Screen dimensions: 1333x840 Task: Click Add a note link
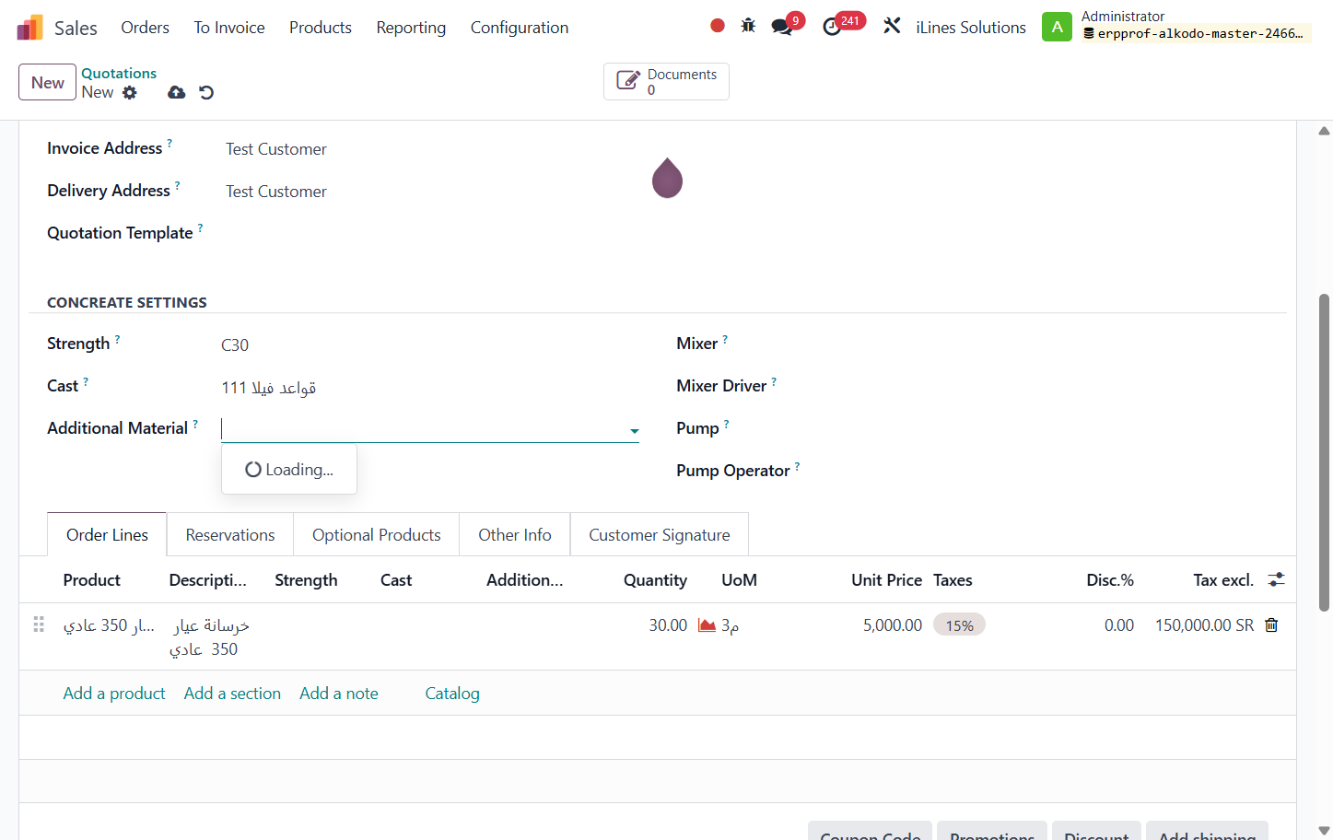[x=339, y=694]
